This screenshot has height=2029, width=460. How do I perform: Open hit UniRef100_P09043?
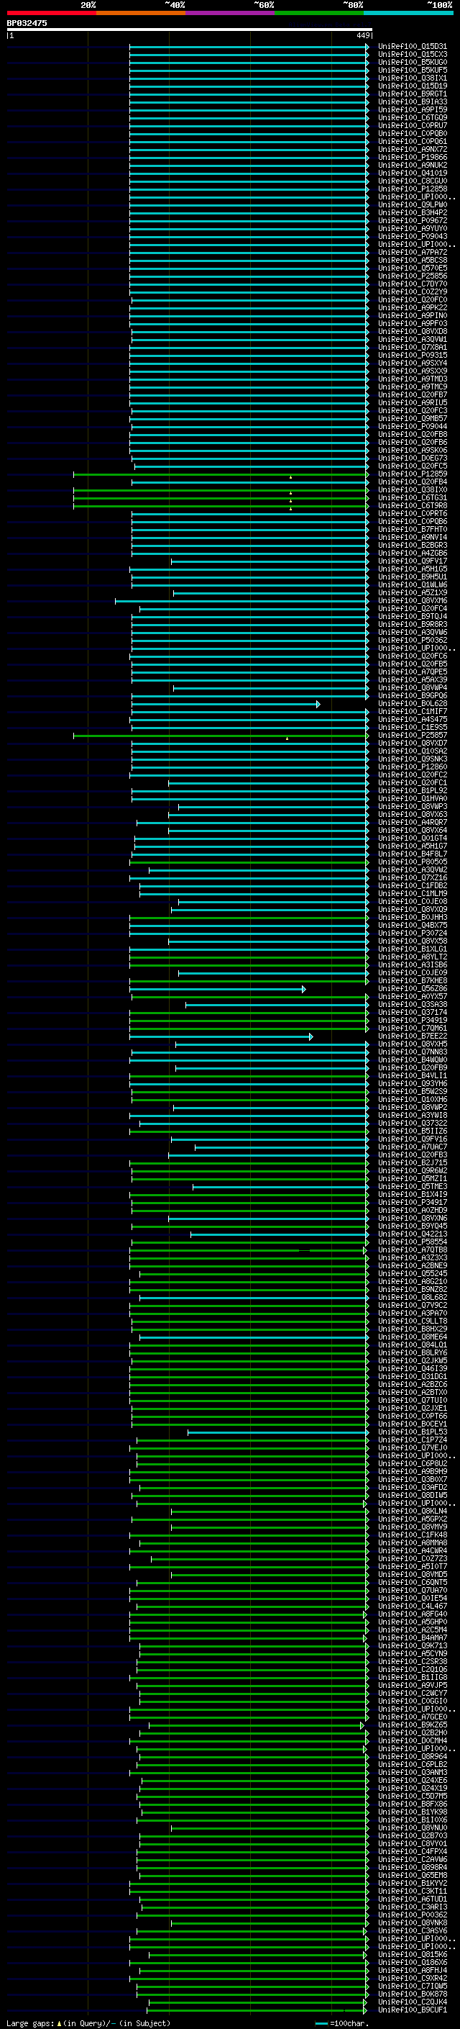tap(413, 236)
